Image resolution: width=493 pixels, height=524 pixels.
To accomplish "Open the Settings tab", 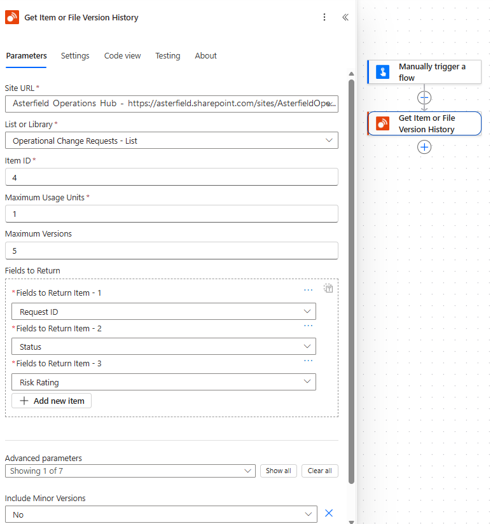I will (75, 56).
